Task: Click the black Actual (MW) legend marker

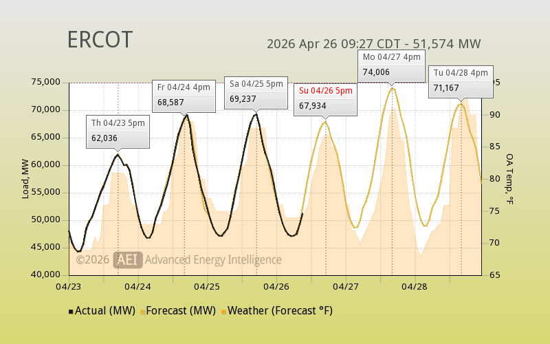Action: (x=71, y=312)
